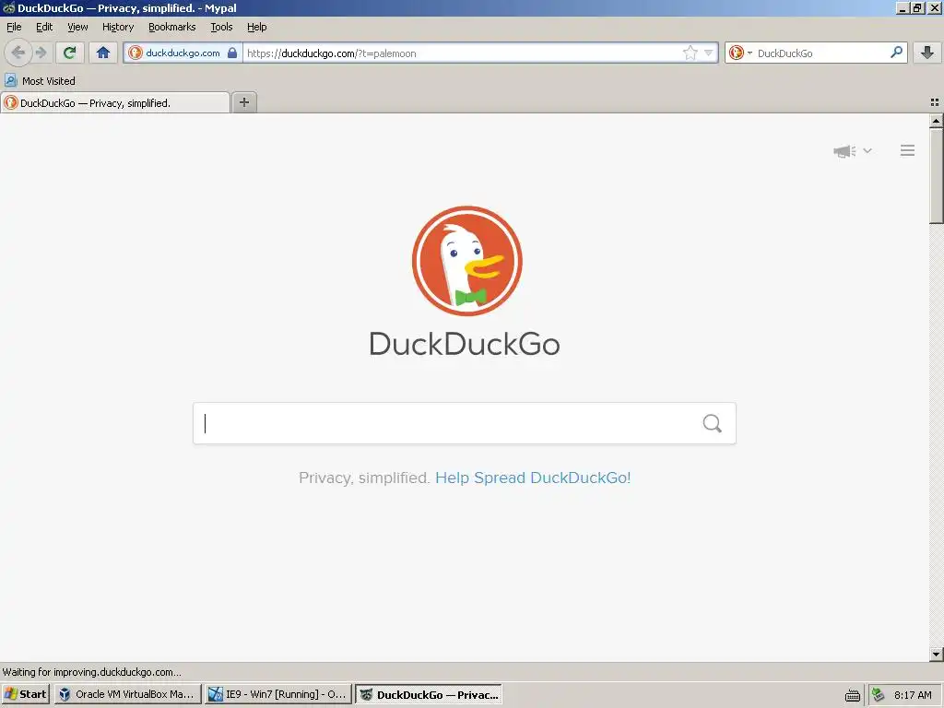Click the DuckDuckGo Mypal taskbar button

point(429,694)
